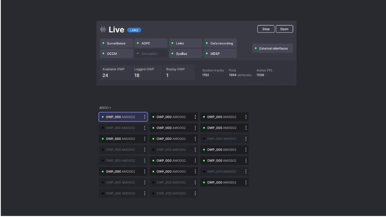Open the three-dot menu on the highlighted OWP tile
The image size is (386, 217).
tap(145, 117)
